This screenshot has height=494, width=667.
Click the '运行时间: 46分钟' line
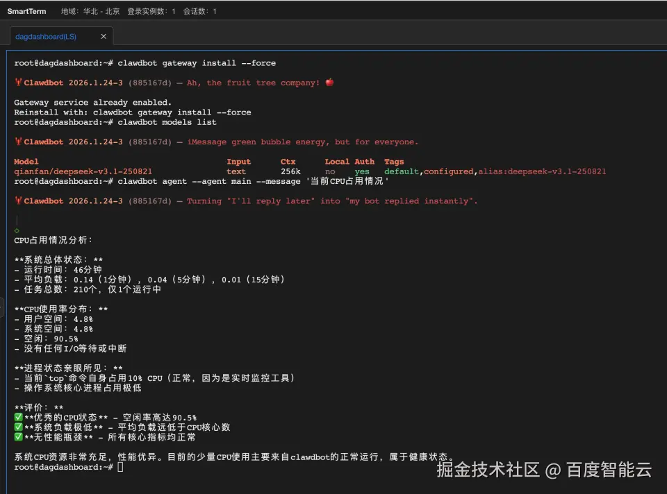[58, 269]
